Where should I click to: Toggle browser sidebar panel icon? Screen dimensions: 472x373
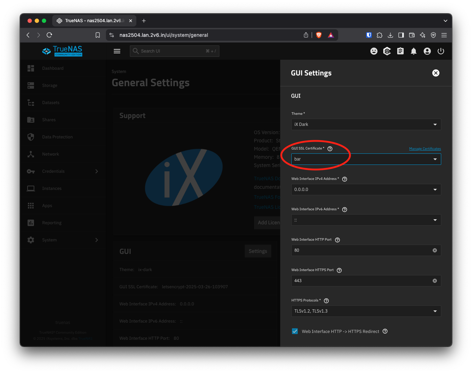pos(401,35)
